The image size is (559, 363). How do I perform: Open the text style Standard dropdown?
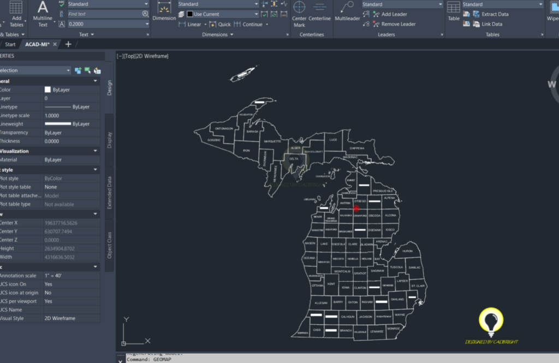pyautogui.click(x=146, y=4)
